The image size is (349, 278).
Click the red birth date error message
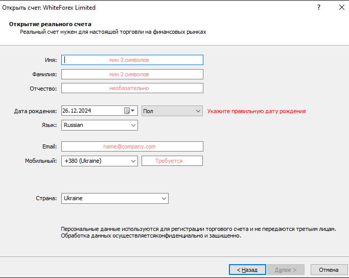coord(257,111)
